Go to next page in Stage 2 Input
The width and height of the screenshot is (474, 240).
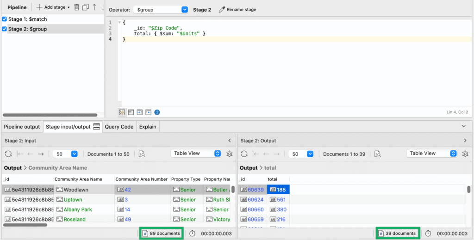[x=41, y=154]
